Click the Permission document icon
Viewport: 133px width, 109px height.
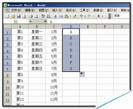(x=24, y=16)
